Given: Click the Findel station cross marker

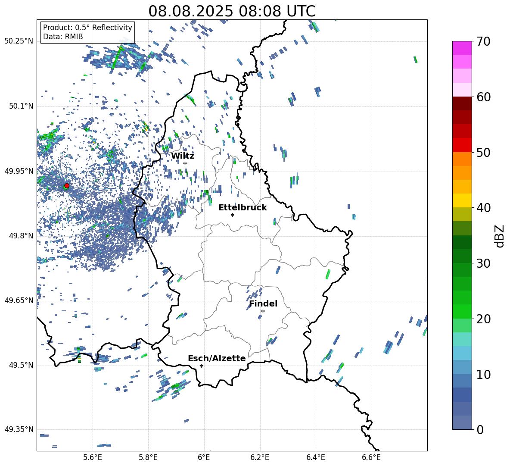Looking at the screenshot, I should tap(263, 311).
